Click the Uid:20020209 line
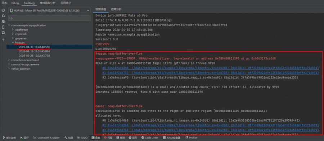 click(x=106, y=49)
